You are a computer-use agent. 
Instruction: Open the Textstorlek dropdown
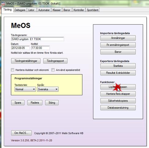coord(25,89)
